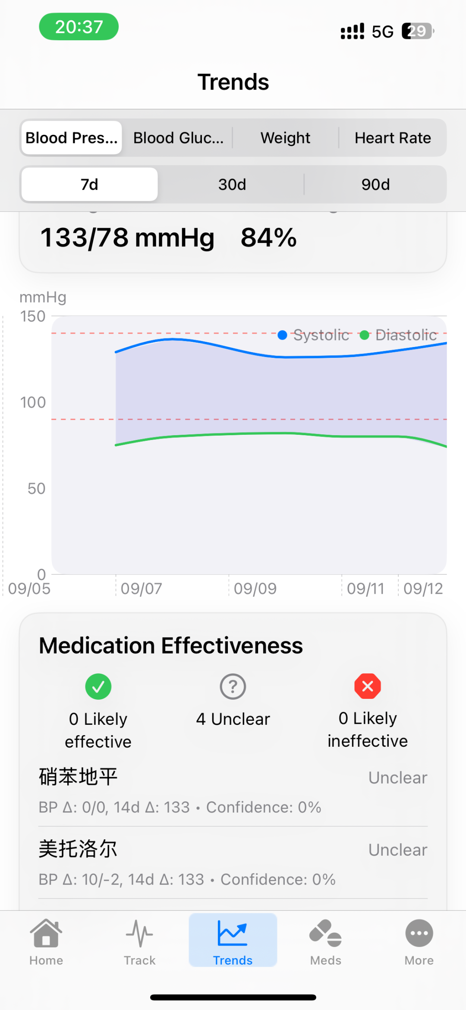Tap the blue Systolic legend dot
The height and width of the screenshot is (1010, 466).
283,335
